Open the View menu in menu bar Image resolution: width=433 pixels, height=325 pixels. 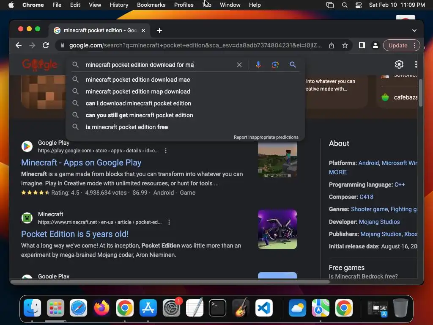point(95,5)
